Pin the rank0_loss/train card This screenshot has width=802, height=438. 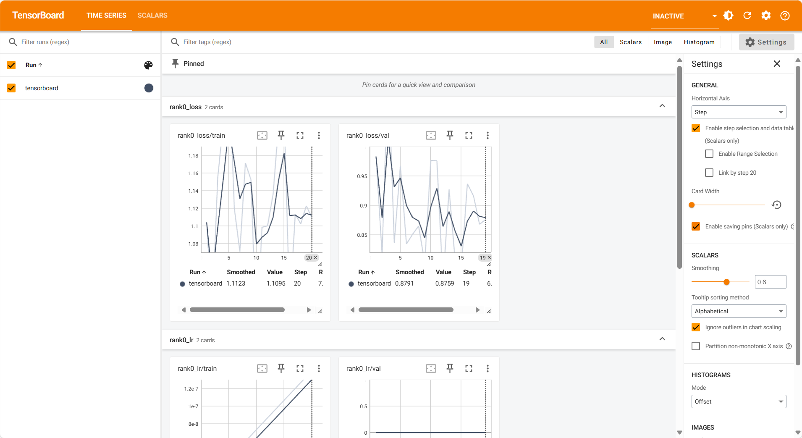pyautogui.click(x=281, y=135)
